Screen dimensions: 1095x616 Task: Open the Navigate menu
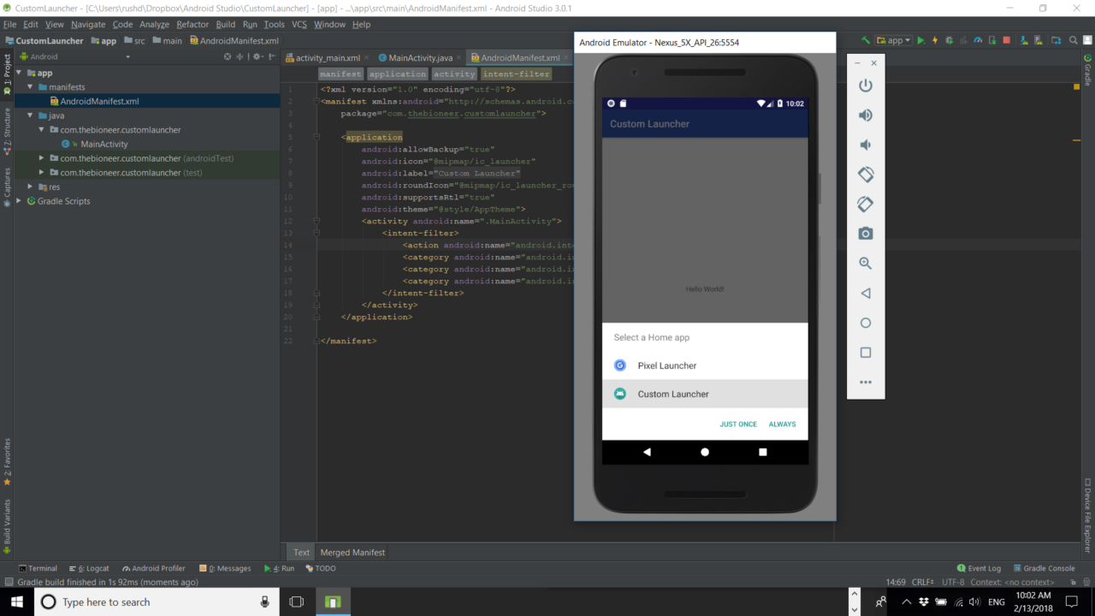click(88, 24)
